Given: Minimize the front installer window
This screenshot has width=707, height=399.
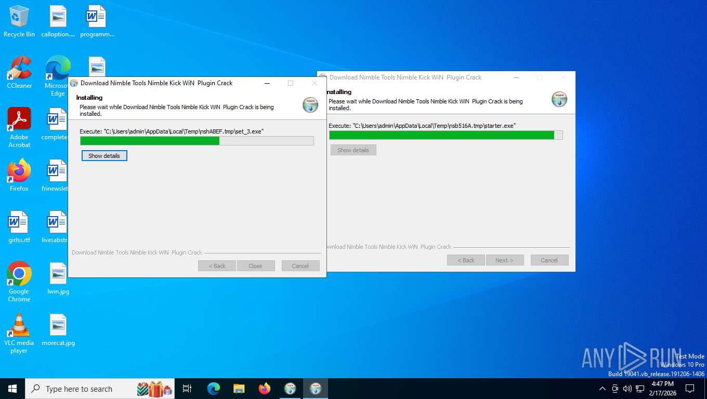Looking at the screenshot, I should (267, 83).
